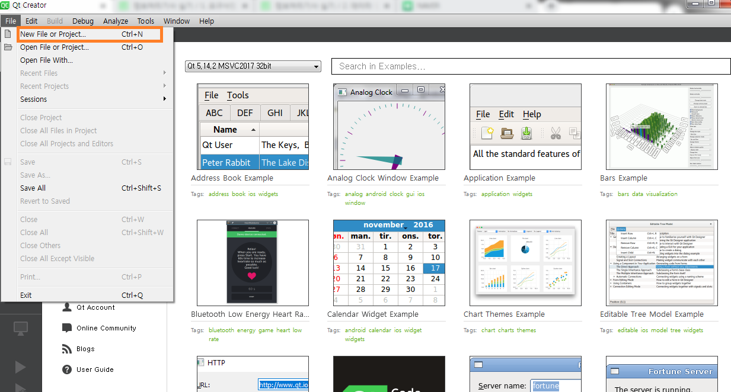Click the Blogs RSS feed icon
Image resolution: width=731 pixels, height=392 pixels.
click(67, 349)
